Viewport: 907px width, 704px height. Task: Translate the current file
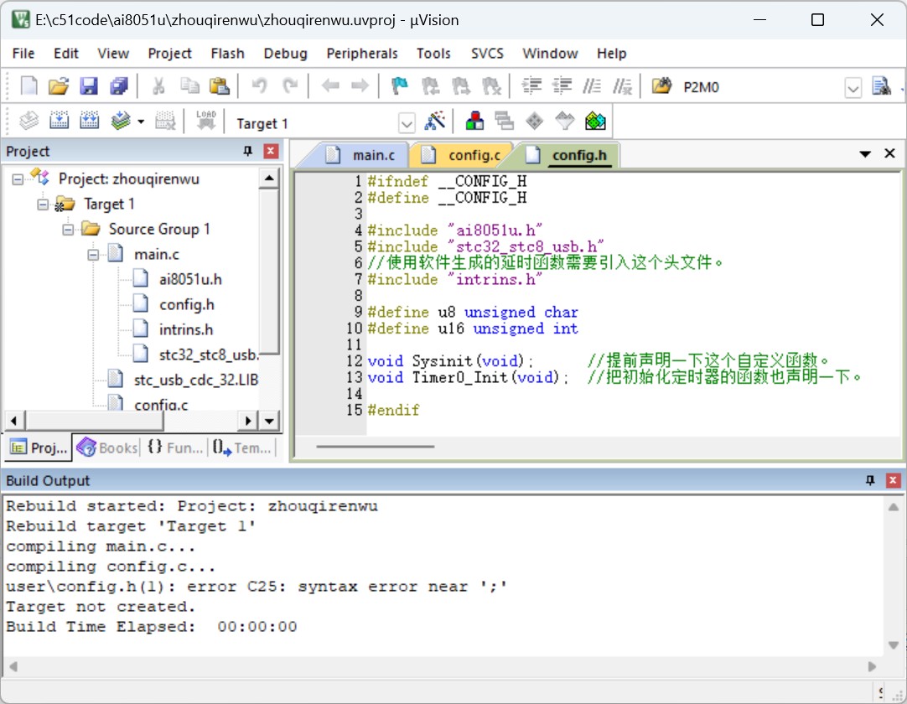(29, 121)
